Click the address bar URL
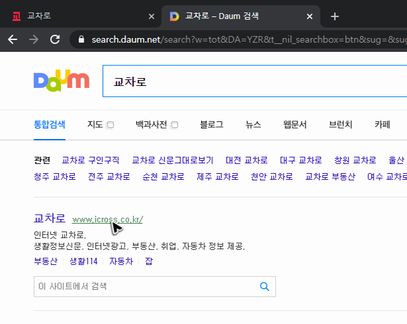407x324 pixels. pyautogui.click(x=249, y=39)
